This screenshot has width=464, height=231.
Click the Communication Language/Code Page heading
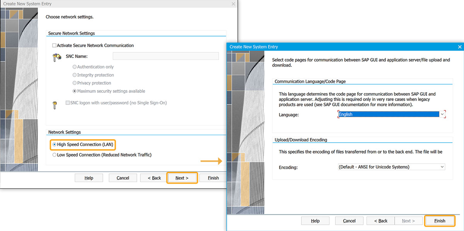pyautogui.click(x=310, y=82)
